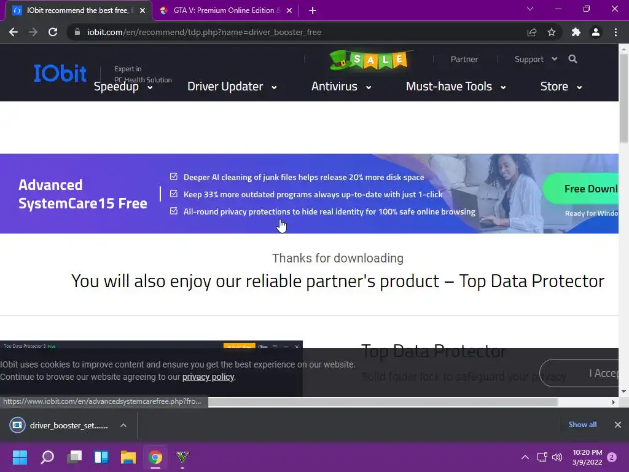Screen dimensions: 629x472
Task: Share this page using the share icon
Action: (x=532, y=32)
